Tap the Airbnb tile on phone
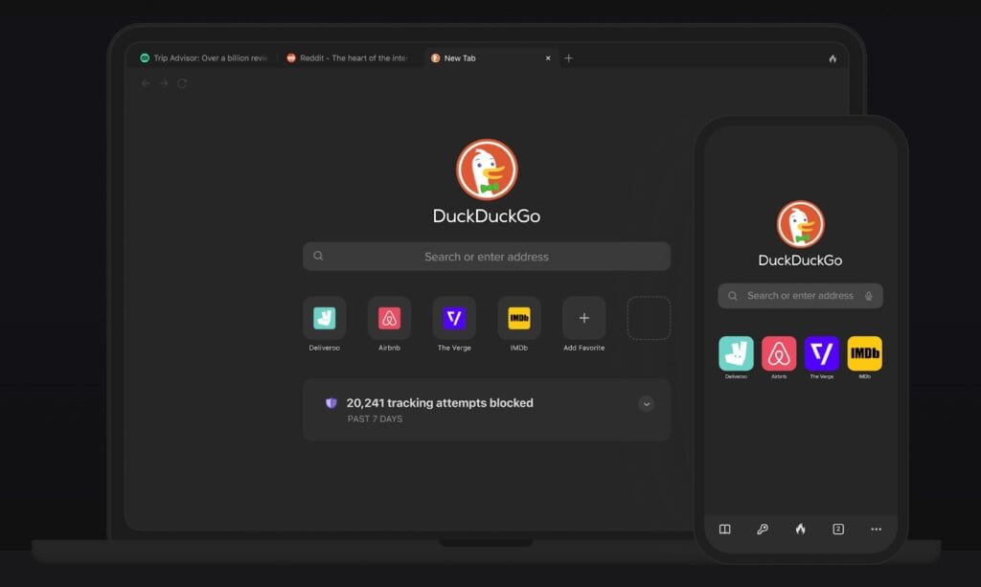Viewport: 981px width, 587px height. coord(779,353)
